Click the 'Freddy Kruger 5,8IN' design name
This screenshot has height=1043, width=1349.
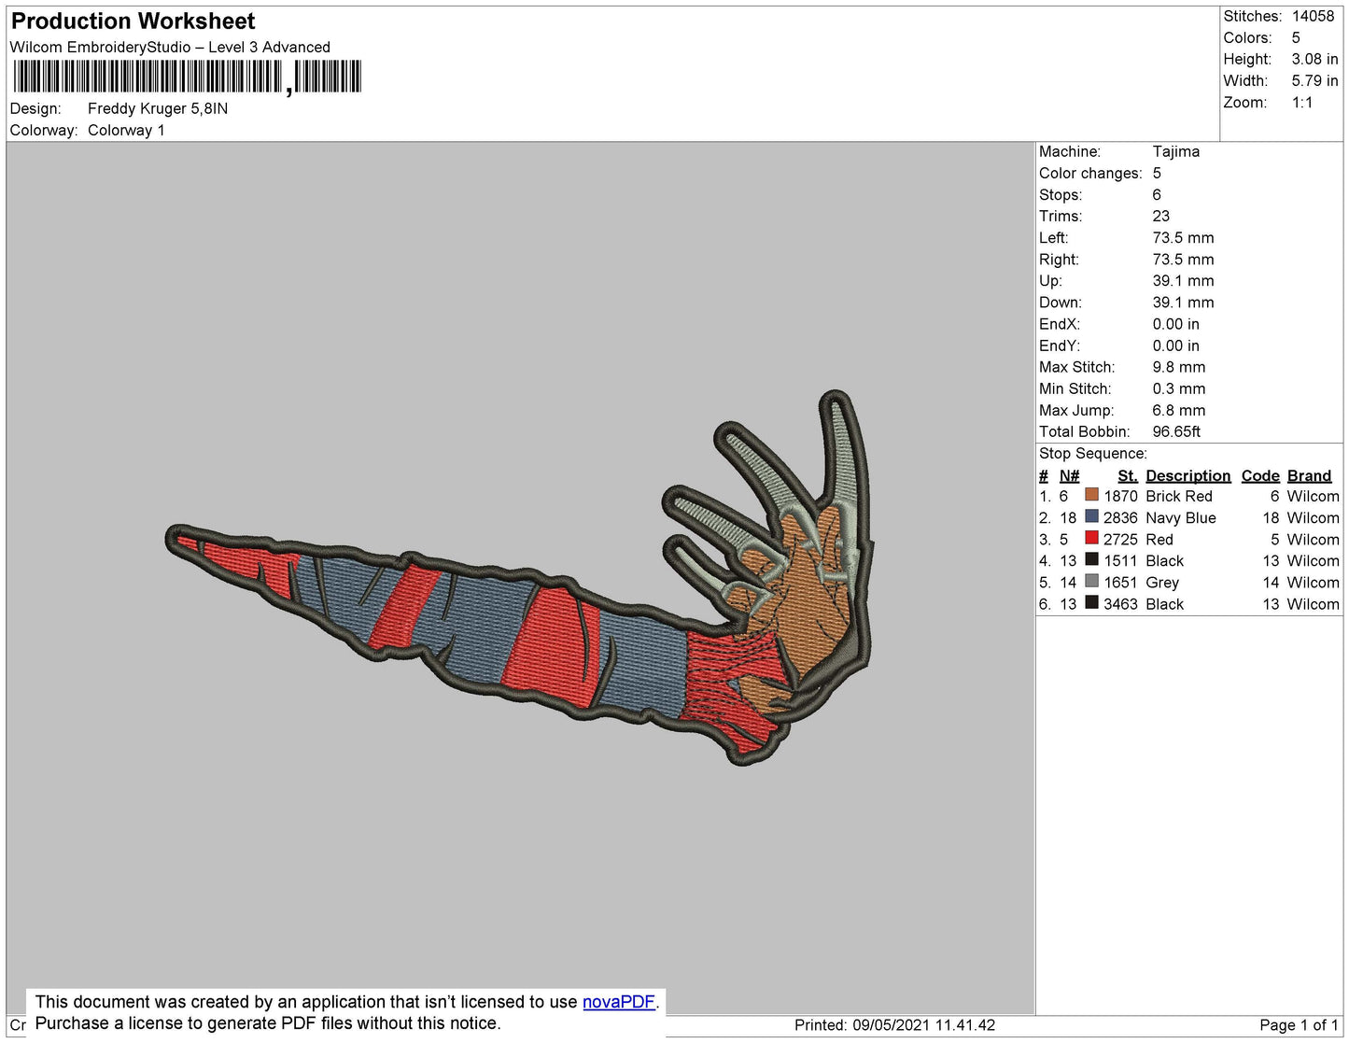pos(158,108)
